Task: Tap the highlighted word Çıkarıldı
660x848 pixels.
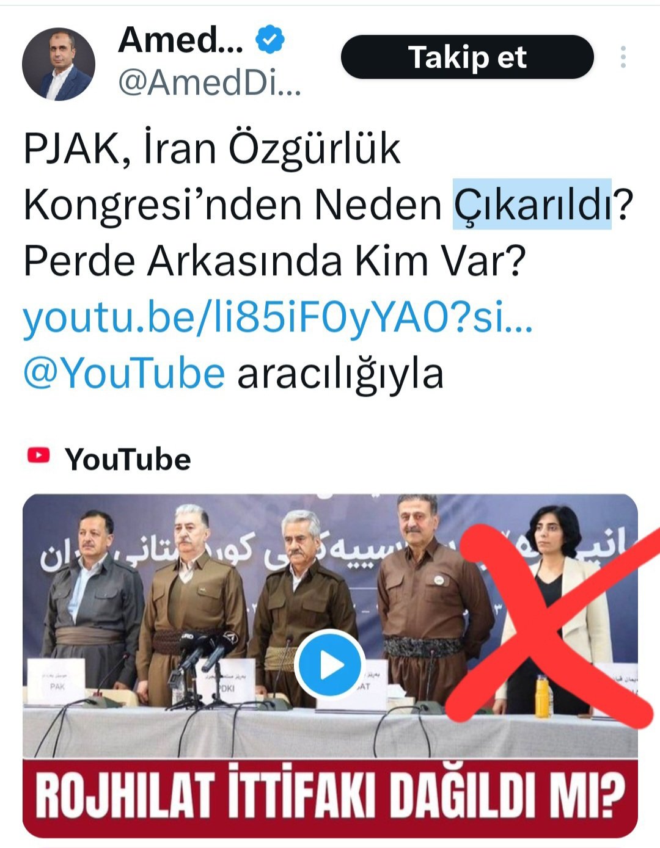Action: coord(532,204)
